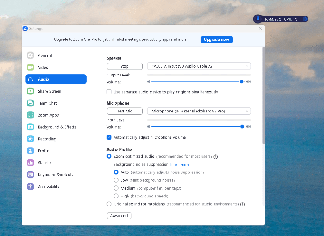The width and height of the screenshot is (324, 236).
Task: Click the speaker volume low icon
Action: pos(148,82)
